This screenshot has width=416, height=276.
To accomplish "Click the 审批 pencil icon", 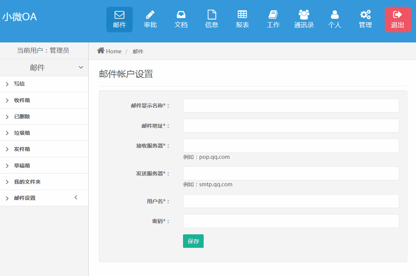I will [x=150, y=15].
